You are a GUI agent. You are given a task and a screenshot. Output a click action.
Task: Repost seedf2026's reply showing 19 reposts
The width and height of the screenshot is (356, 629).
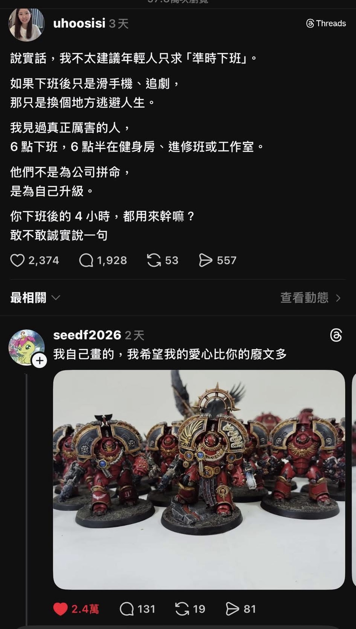click(x=182, y=609)
